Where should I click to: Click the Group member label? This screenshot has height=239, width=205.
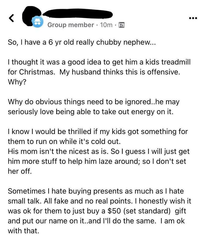click(x=71, y=25)
